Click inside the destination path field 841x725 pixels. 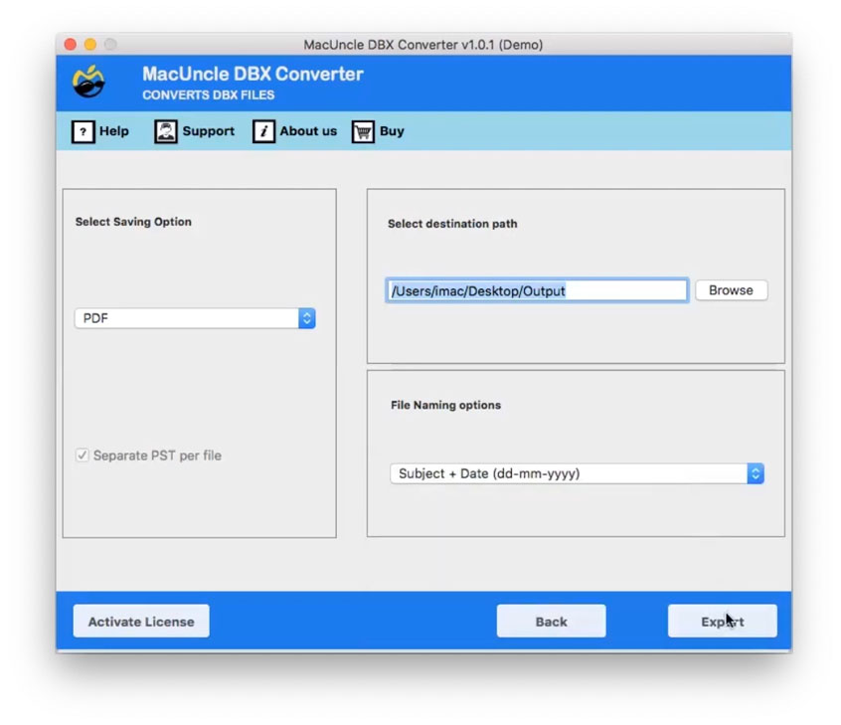pyautogui.click(x=537, y=289)
